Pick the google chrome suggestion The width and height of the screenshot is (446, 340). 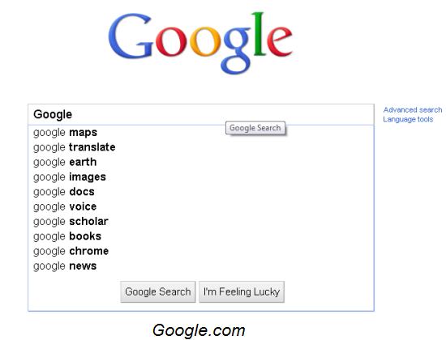(x=201, y=251)
